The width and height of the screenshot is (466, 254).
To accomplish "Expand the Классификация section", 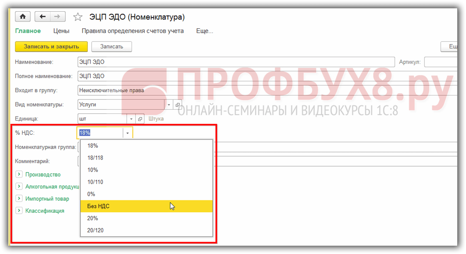I will pos(19,211).
